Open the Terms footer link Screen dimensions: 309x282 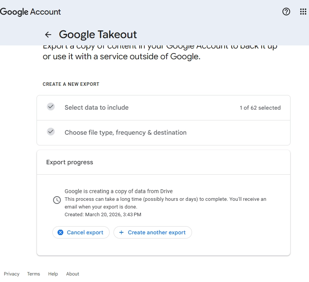33,274
